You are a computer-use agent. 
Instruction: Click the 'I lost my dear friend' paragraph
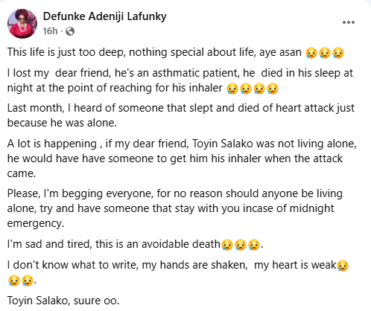[180, 80]
